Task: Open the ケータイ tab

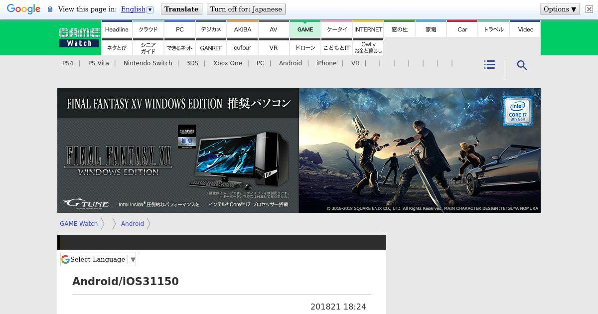Action: coord(336,29)
